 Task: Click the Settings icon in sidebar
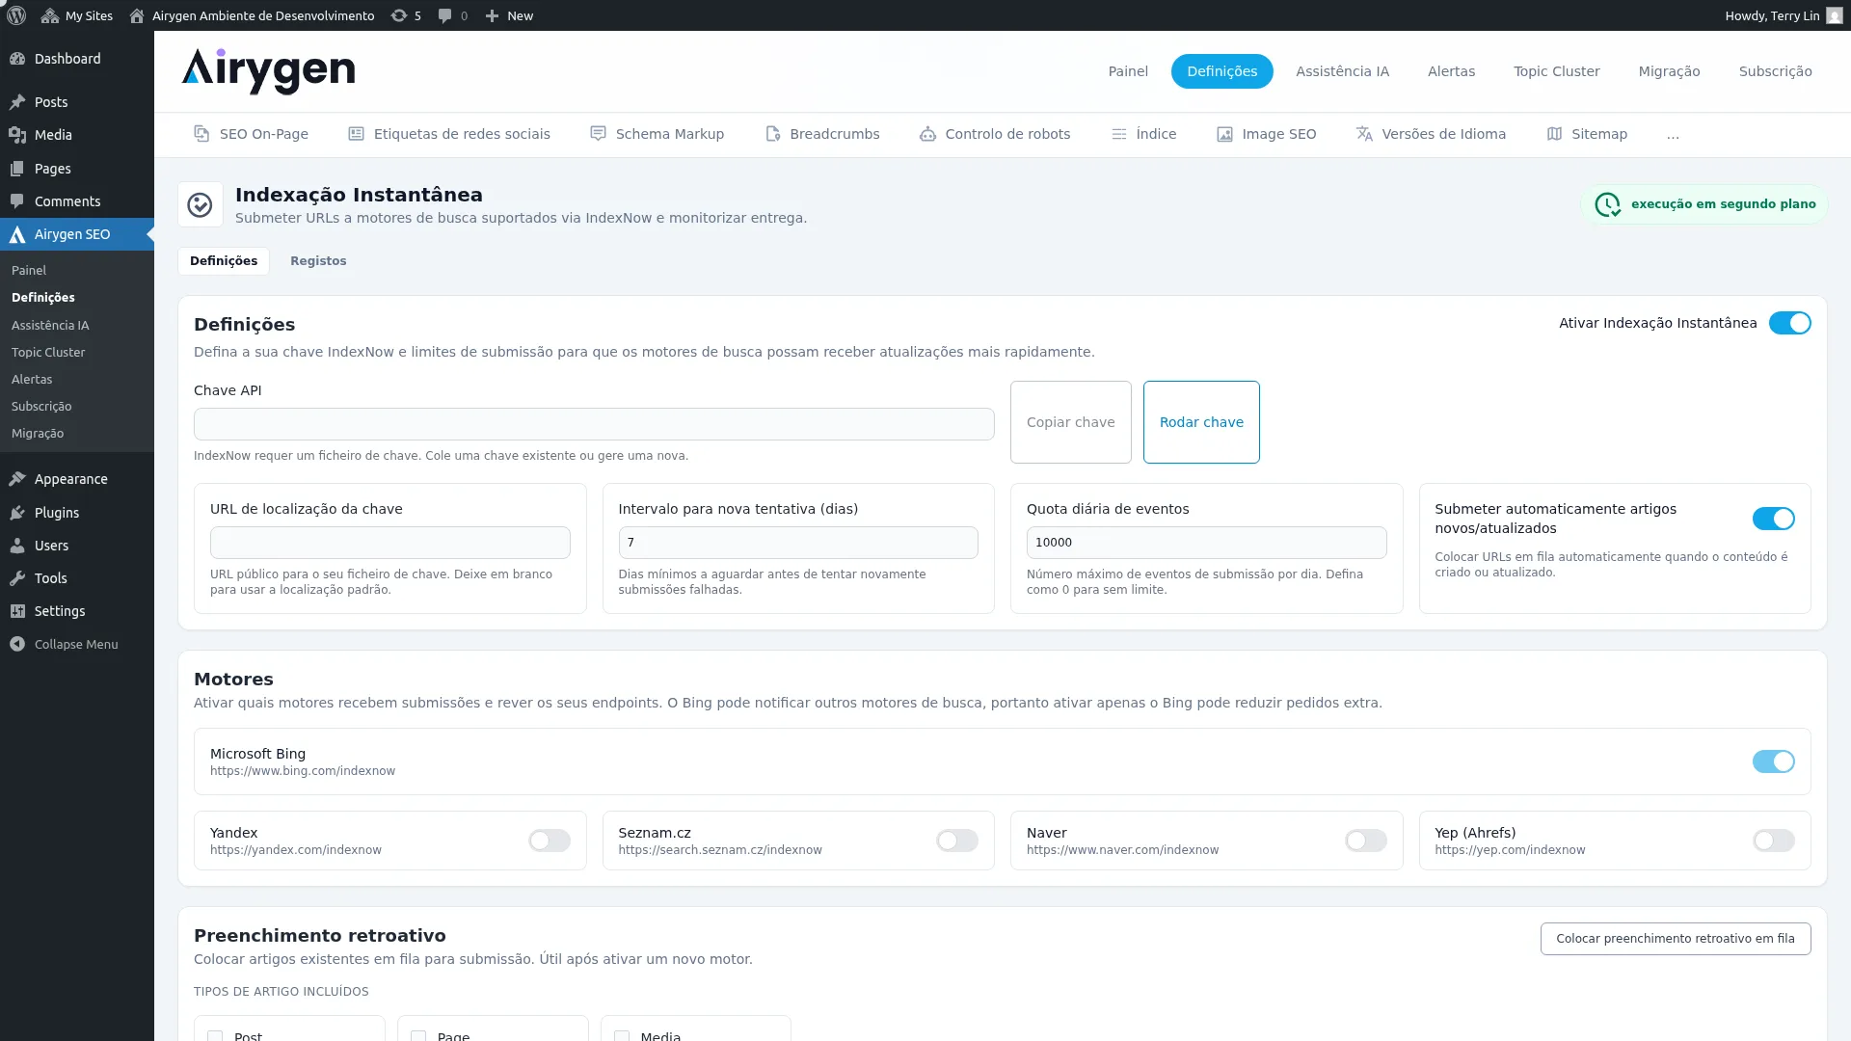point(17,611)
